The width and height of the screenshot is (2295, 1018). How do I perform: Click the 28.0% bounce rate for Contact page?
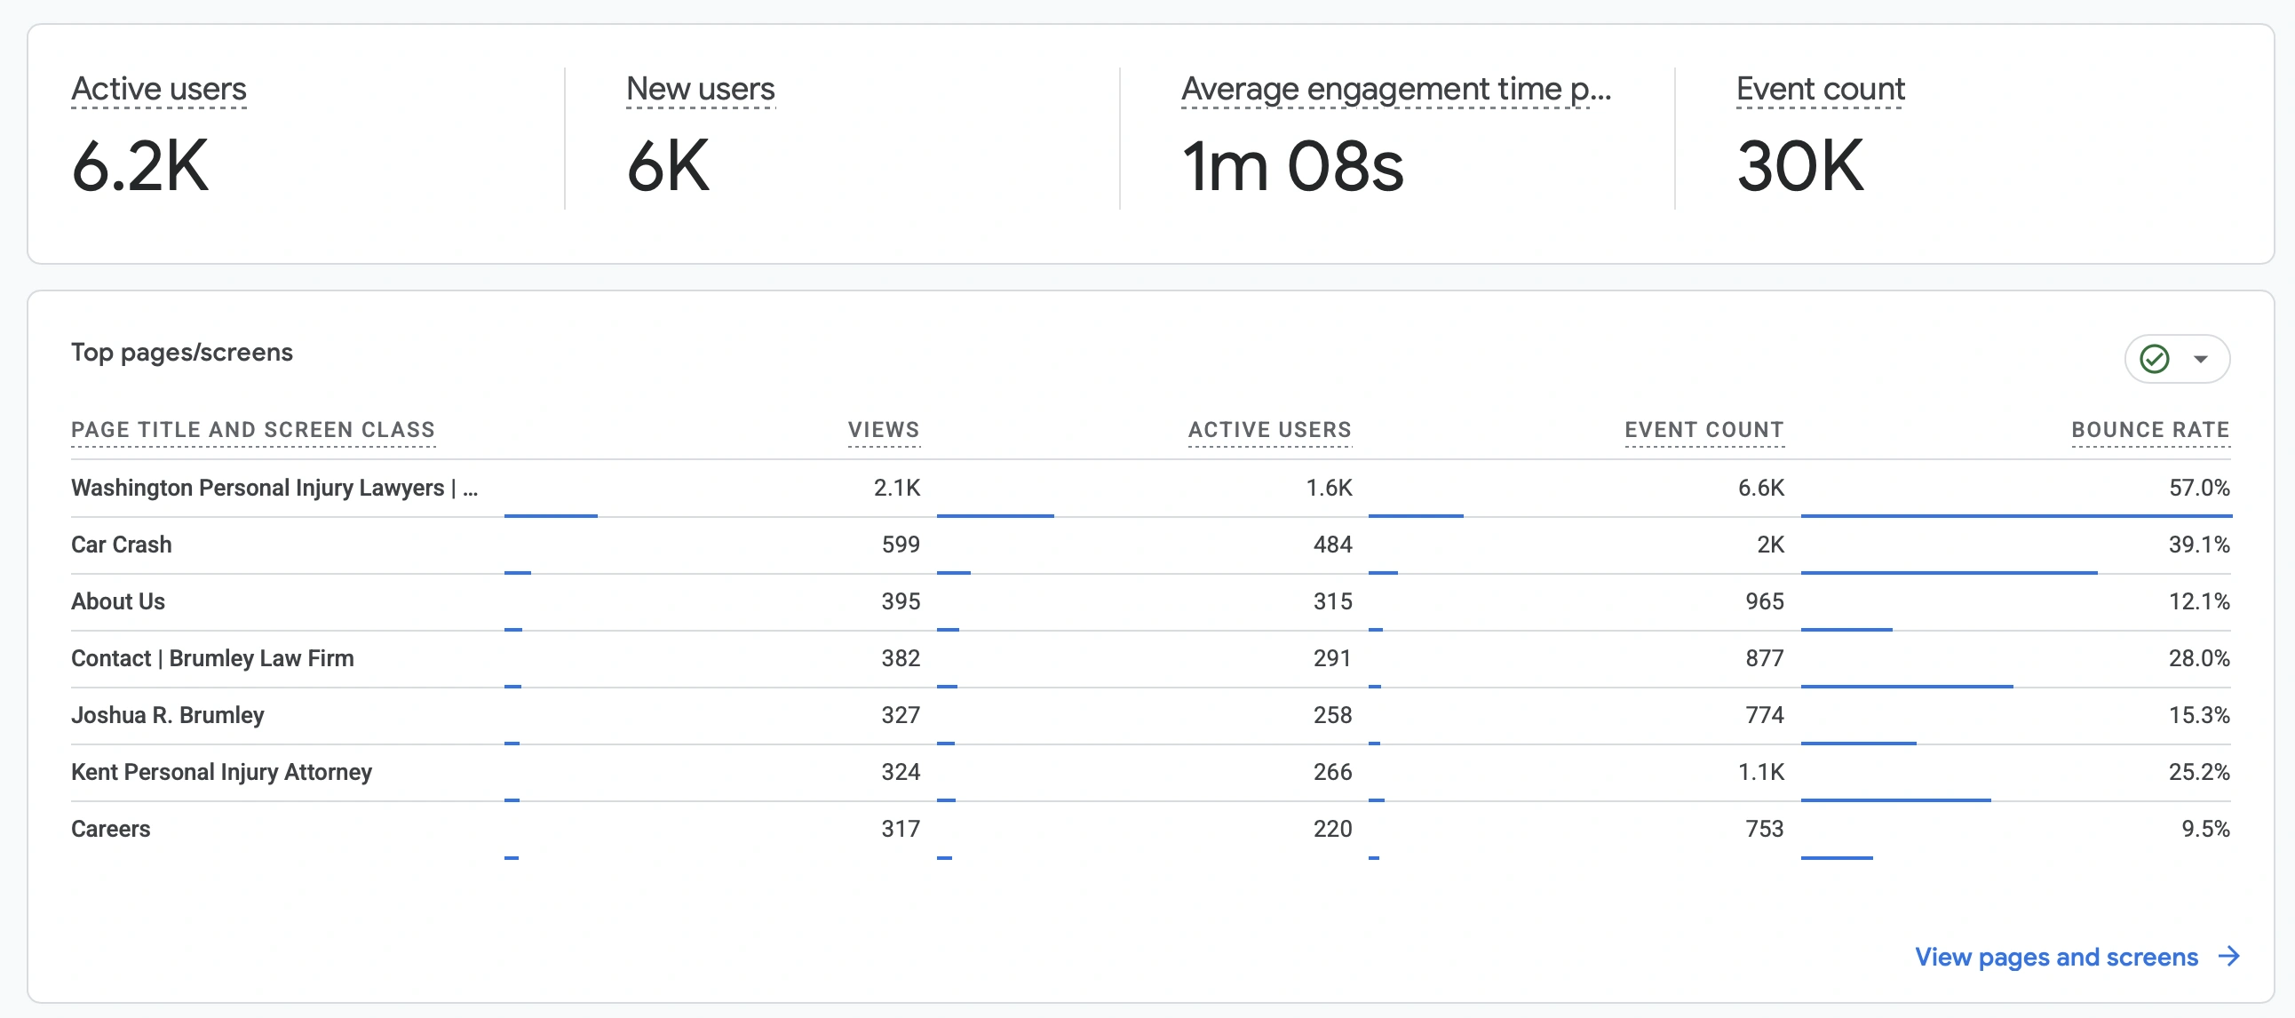(2199, 659)
